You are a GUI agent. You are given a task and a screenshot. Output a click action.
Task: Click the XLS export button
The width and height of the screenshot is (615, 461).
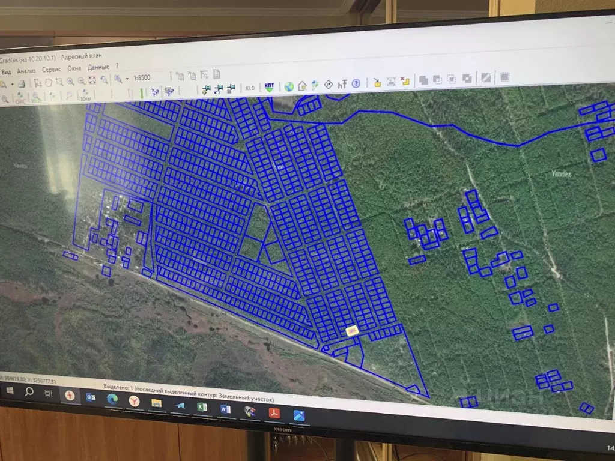click(250, 88)
